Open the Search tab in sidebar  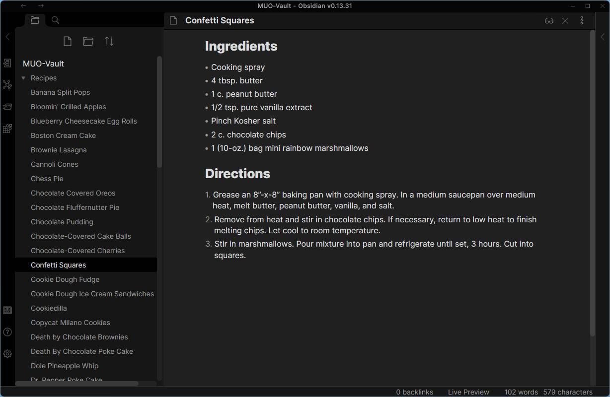coord(56,20)
